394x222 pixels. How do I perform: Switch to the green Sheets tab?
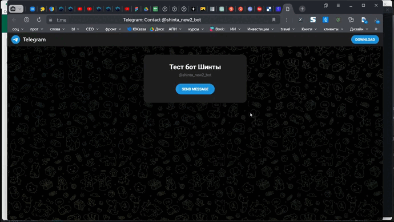155,9
